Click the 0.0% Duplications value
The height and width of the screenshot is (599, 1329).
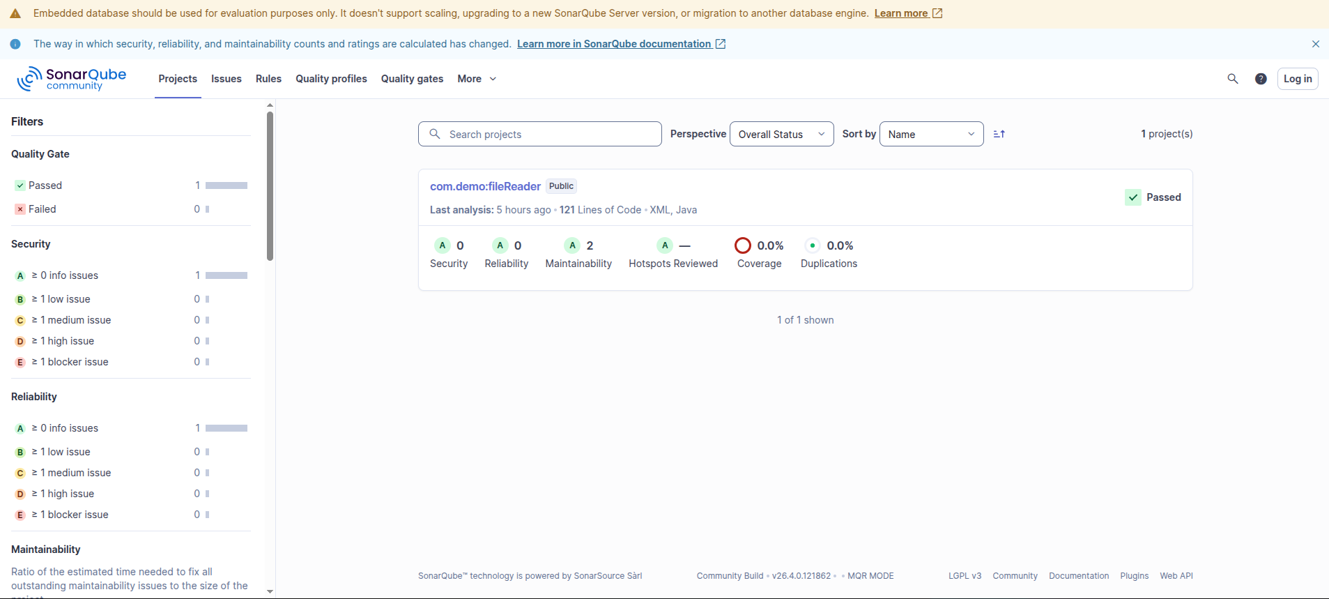(840, 245)
